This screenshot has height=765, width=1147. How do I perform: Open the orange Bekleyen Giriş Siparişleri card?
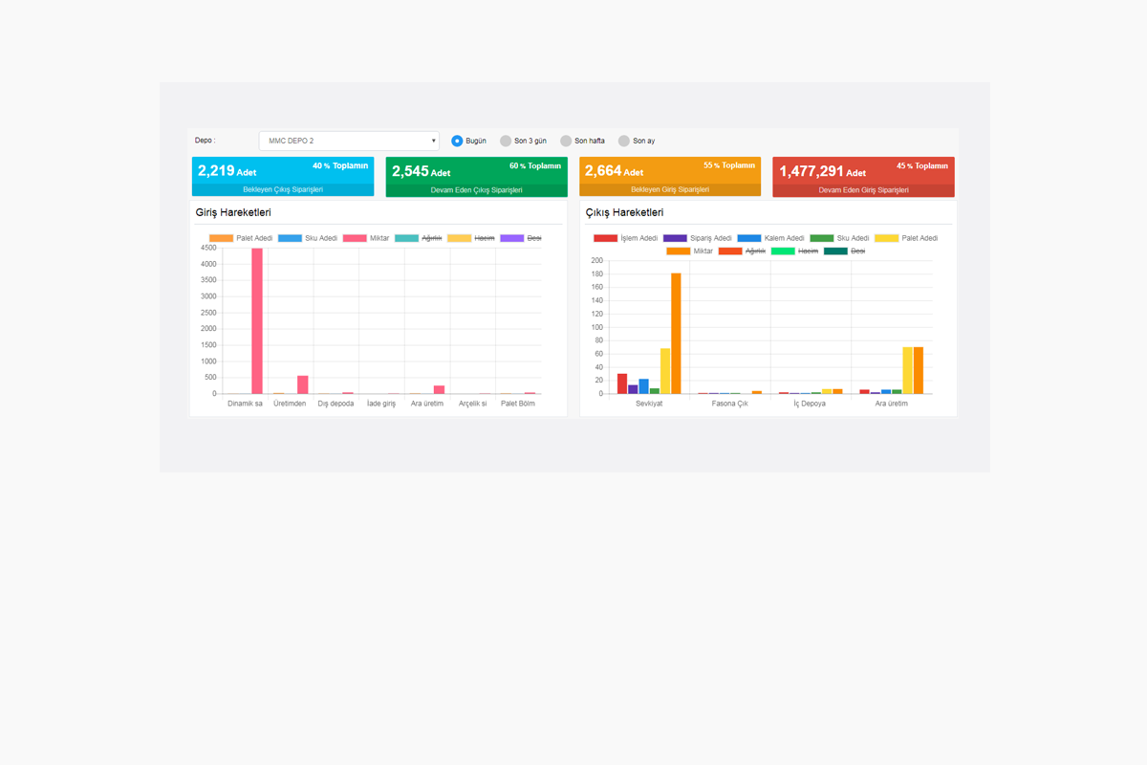(669, 176)
